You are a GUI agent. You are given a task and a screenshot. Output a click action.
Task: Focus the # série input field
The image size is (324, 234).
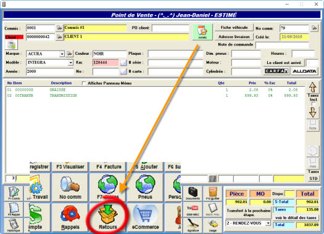pyautogui.click(x=175, y=62)
